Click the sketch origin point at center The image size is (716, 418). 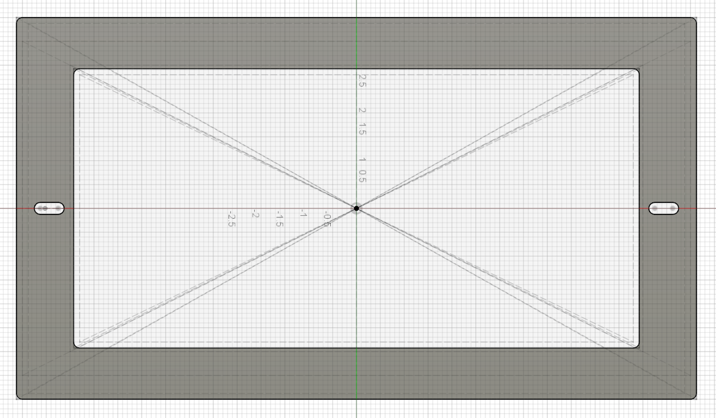356,208
